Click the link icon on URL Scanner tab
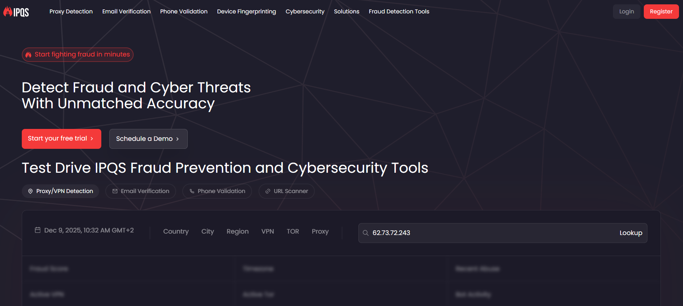 pos(268,191)
